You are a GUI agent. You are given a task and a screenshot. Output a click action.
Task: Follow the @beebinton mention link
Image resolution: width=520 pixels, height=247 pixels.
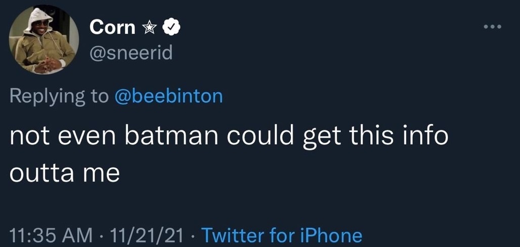(168, 96)
